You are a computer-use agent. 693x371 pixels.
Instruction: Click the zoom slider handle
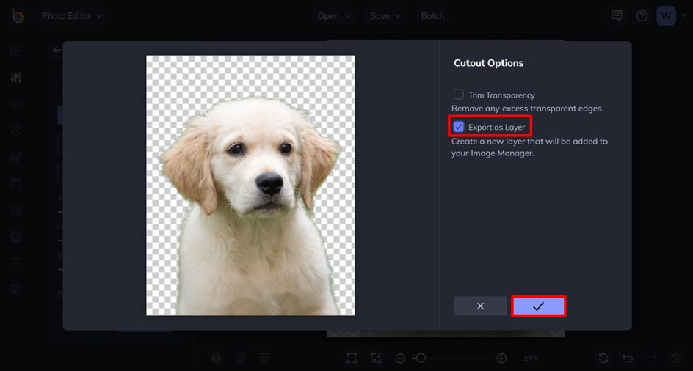click(x=421, y=358)
